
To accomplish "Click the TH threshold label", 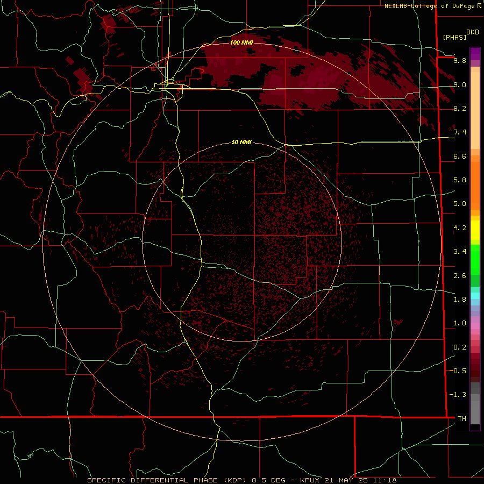I will [462, 419].
